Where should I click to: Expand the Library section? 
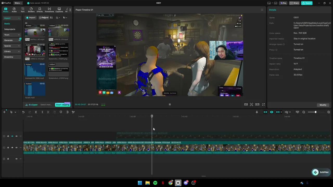point(12,51)
